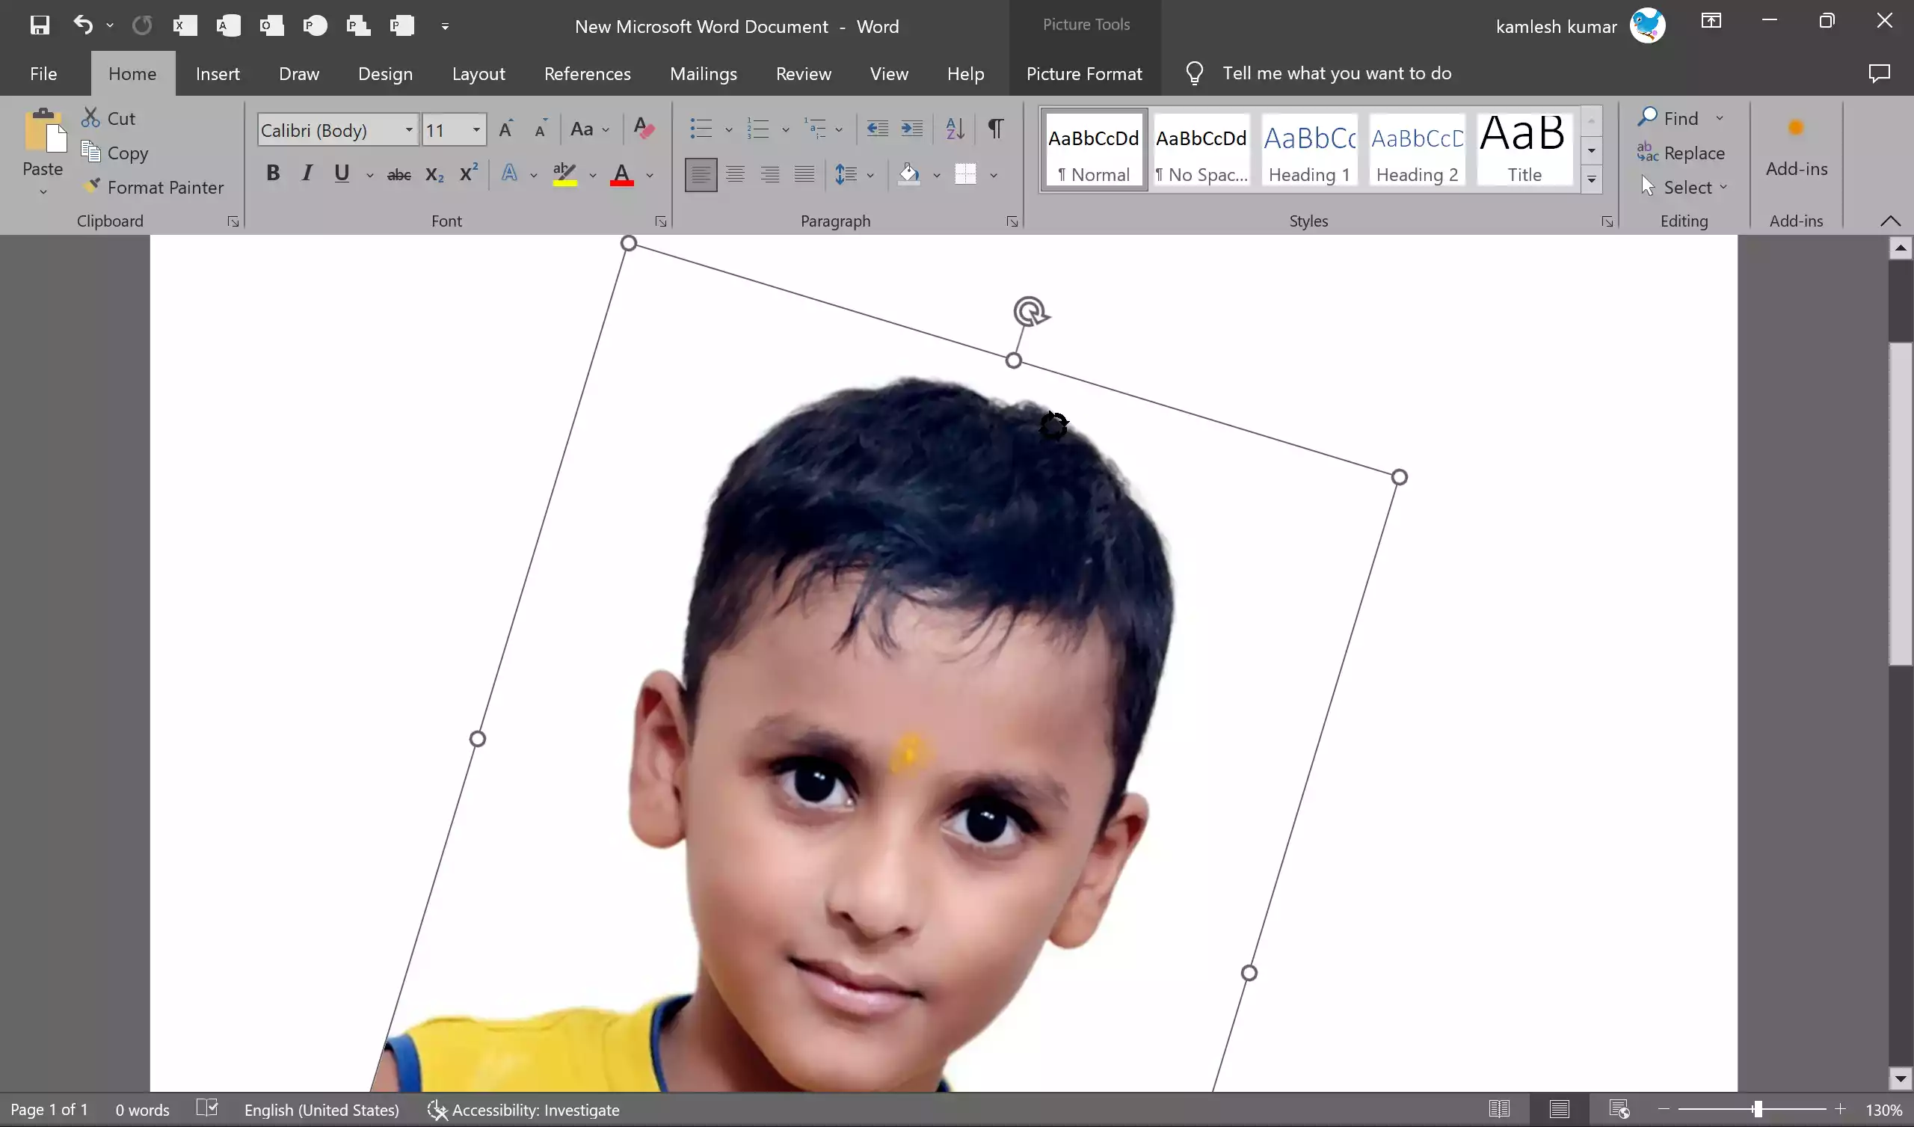Click the zoom slider handle

[x=1758, y=1110]
